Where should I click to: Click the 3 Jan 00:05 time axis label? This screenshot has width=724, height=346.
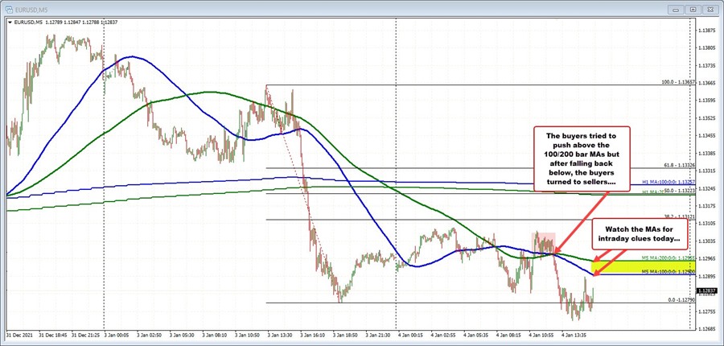coord(117,337)
